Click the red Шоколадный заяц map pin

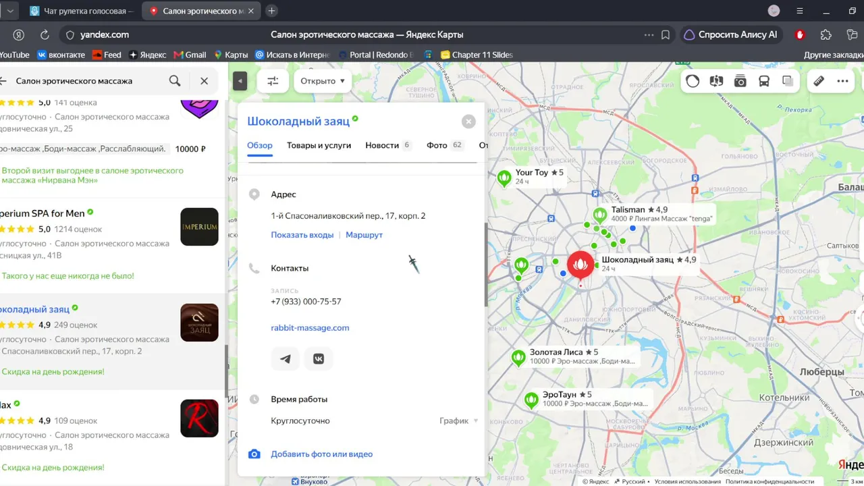[580, 265]
